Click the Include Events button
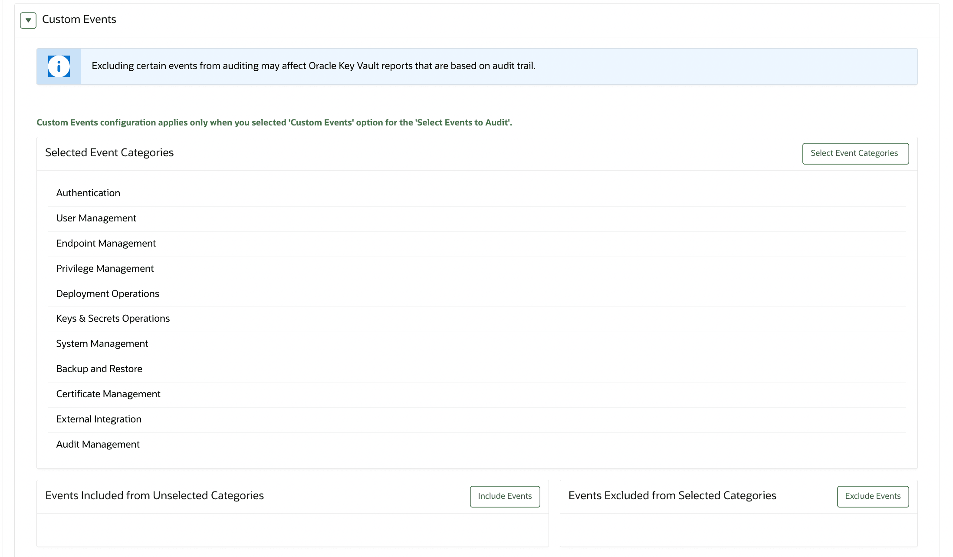The width and height of the screenshot is (953, 557). click(504, 496)
